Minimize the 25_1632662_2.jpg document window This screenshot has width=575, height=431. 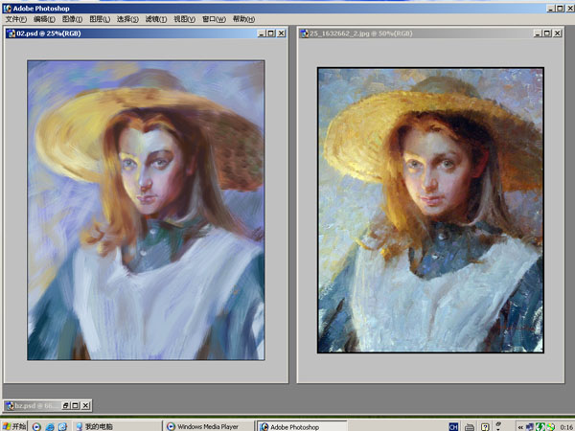538,34
